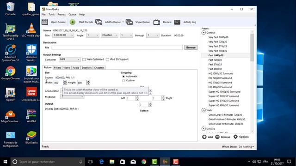Open Microsoft Store from the taskbar
This screenshot has height=166, width=296.
123,162
